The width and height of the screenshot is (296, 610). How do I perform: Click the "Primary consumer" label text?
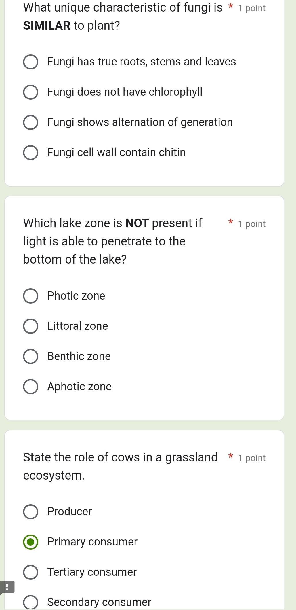coord(92,542)
